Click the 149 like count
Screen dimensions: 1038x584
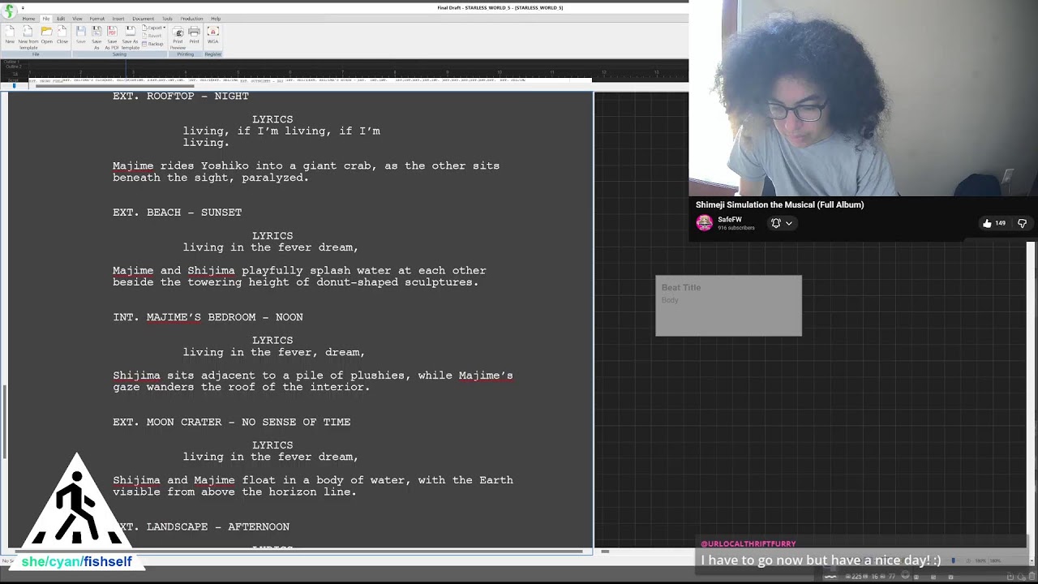[1001, 223]
